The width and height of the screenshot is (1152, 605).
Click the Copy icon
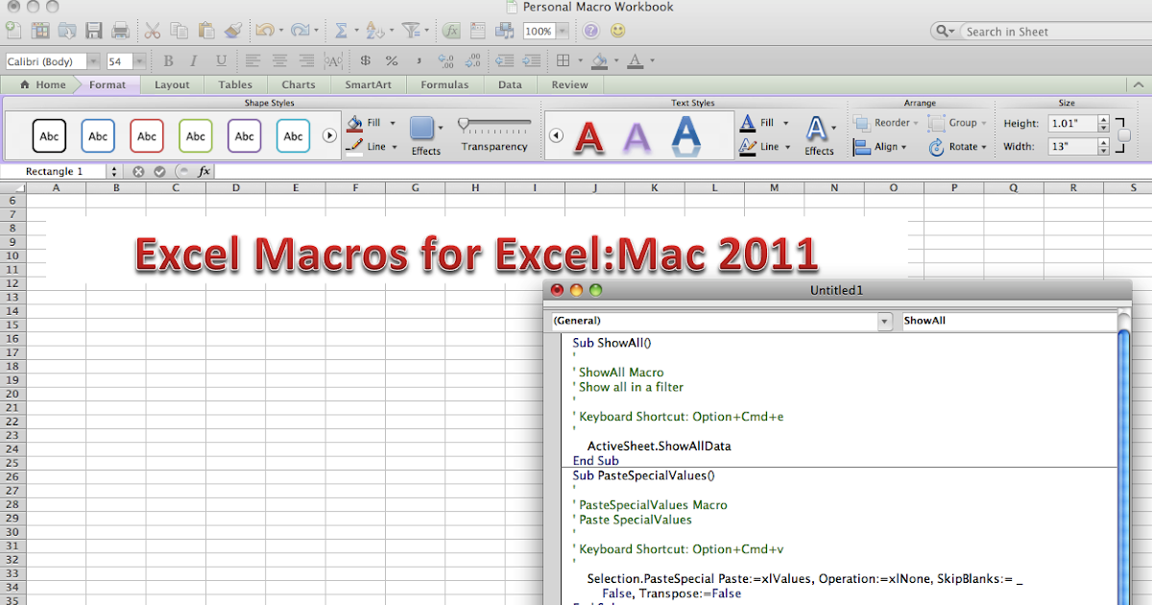pos(179,31)
